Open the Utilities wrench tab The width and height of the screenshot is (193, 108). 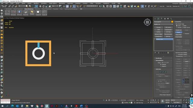(171, 19)
